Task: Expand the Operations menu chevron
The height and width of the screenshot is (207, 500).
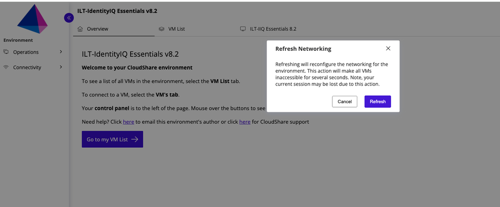Action: [x=61, y=52]
